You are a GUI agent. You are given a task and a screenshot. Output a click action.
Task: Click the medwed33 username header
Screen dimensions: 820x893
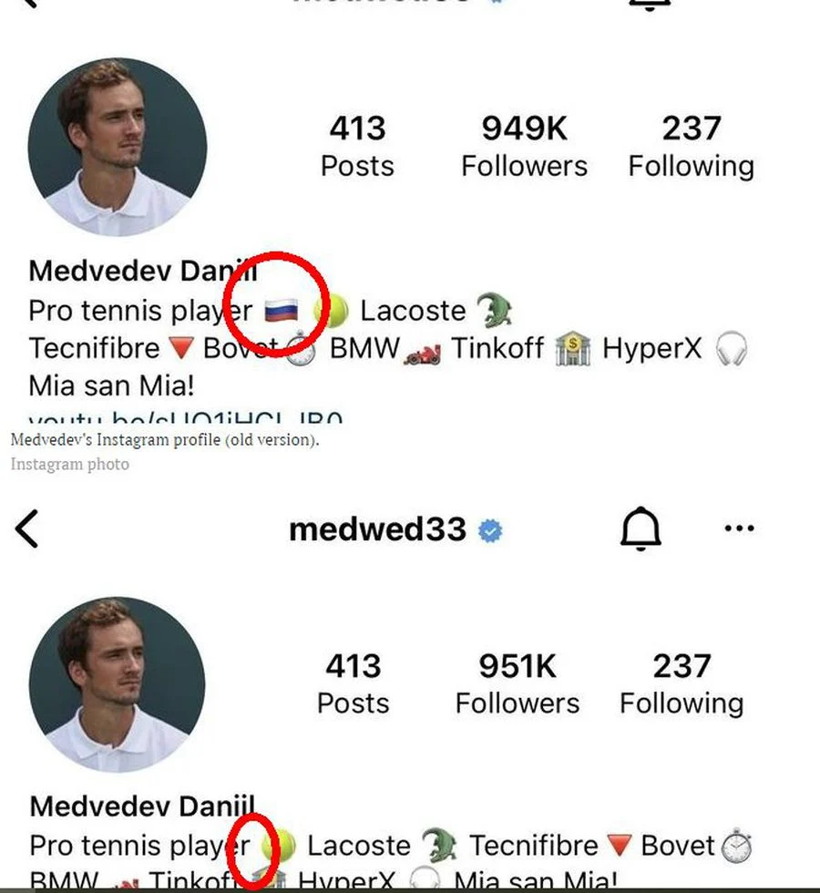click(x=377, y=529)
